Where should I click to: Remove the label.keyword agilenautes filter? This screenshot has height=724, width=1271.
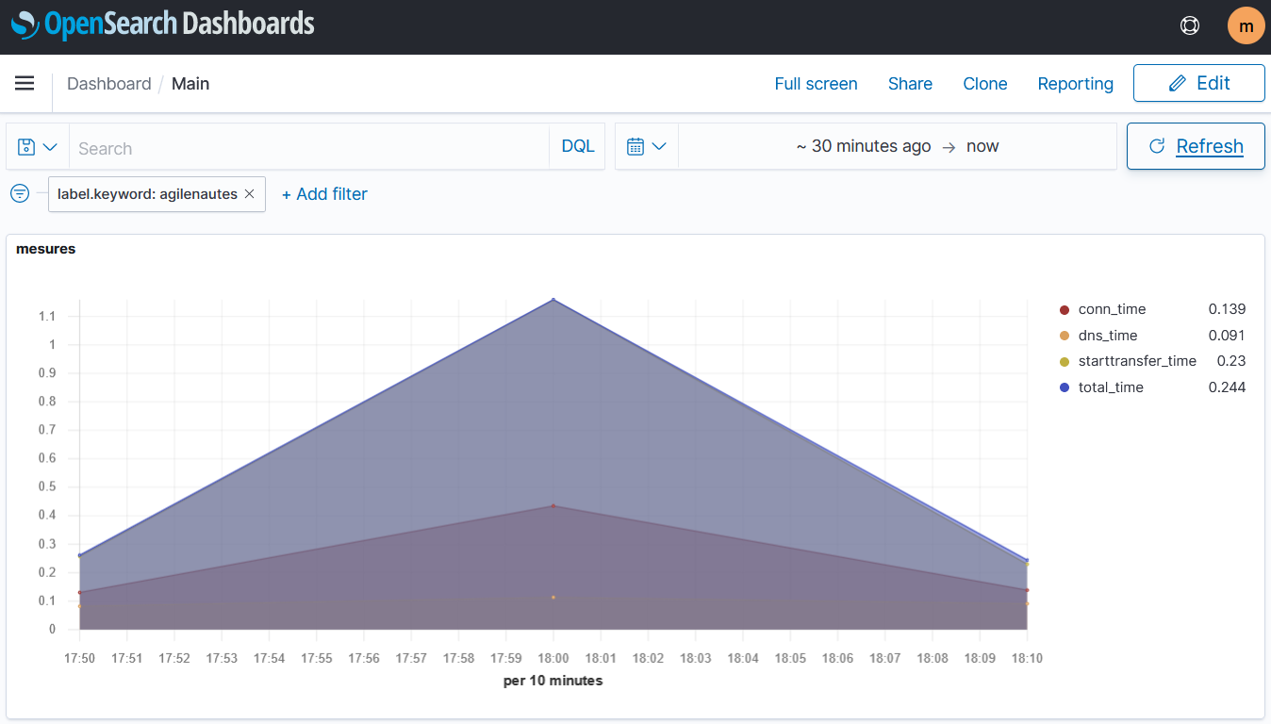(x=249, y=194)
